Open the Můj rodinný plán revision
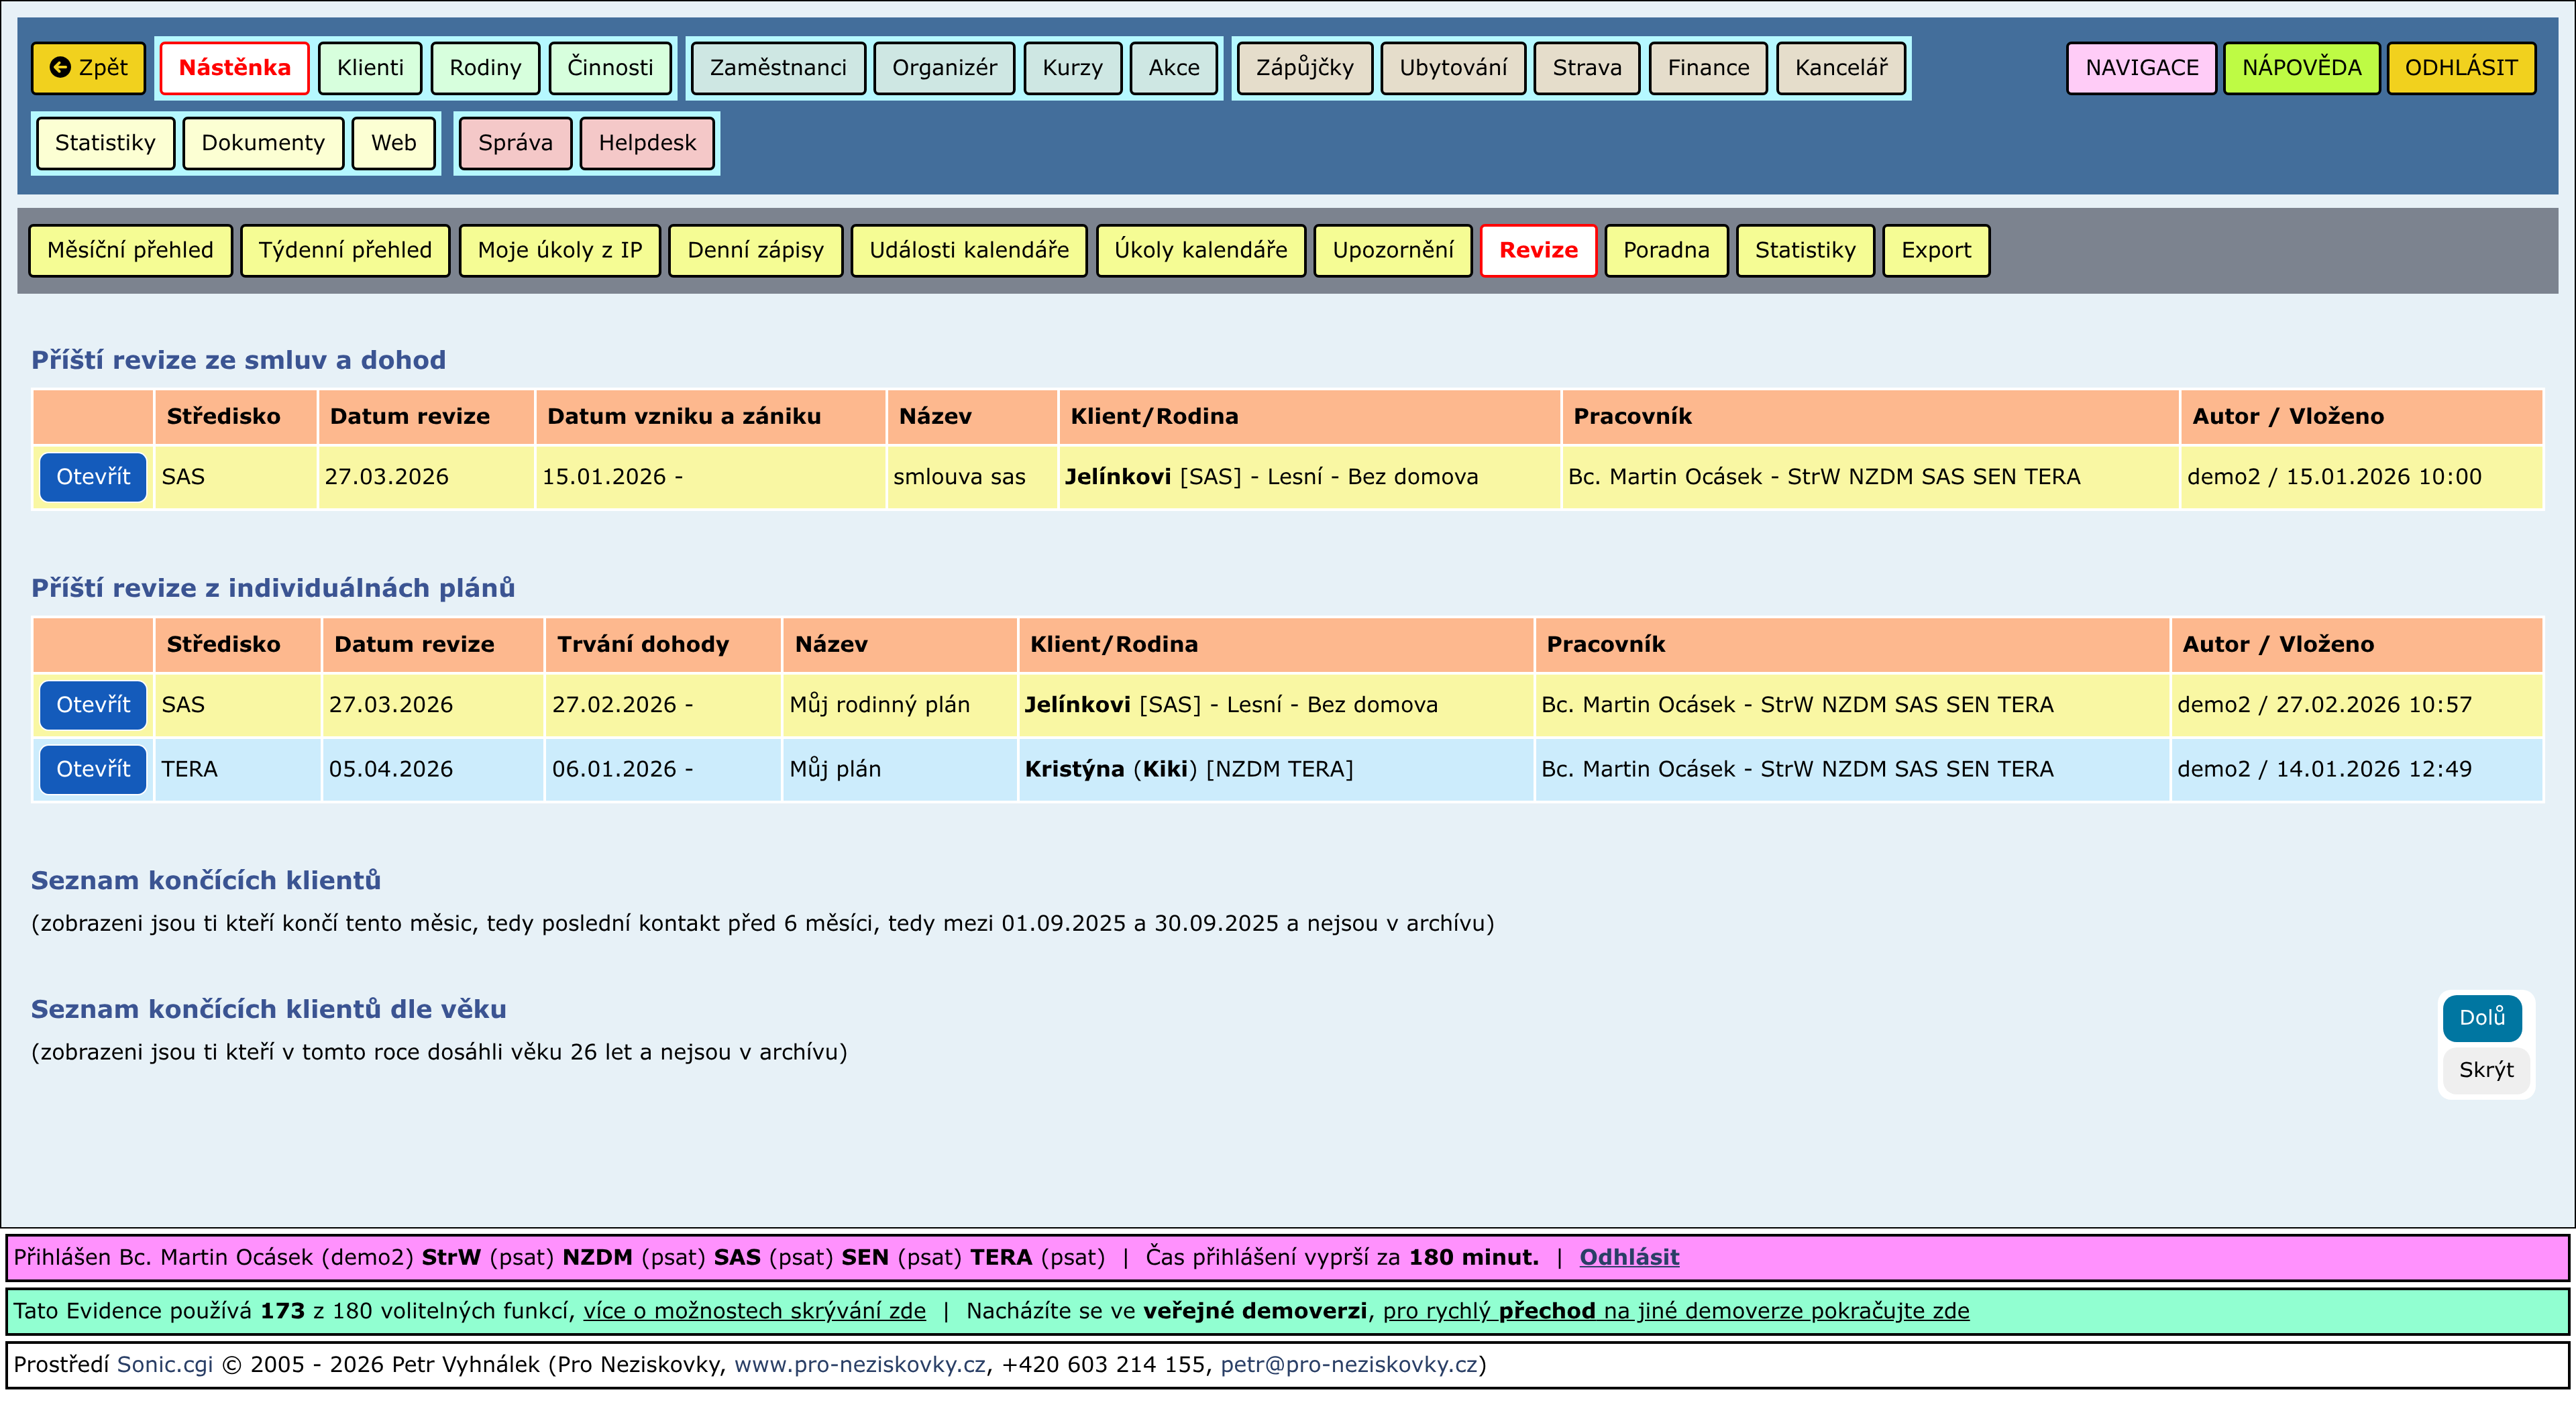 click(x=93, y=705)
